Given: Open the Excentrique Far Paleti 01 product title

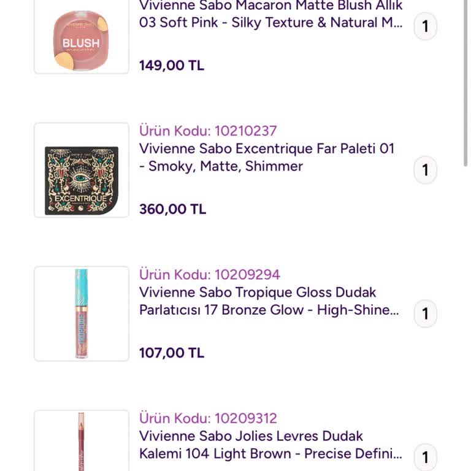Looking at the screenshot, I should pyautogui.click(x=267, y=158).
